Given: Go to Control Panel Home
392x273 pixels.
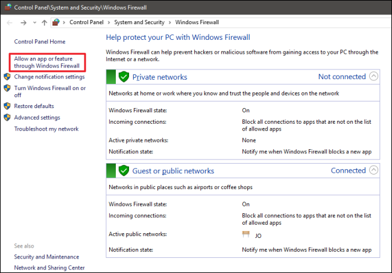Looking at the screenshot, I should tap(39, 42).
